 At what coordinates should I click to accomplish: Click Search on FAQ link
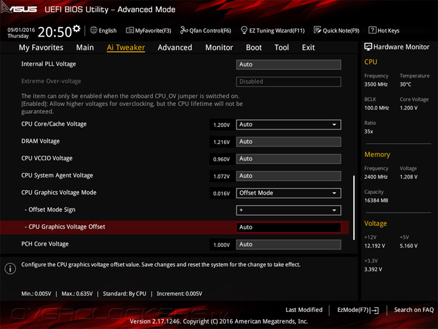(x=414, y=310)
